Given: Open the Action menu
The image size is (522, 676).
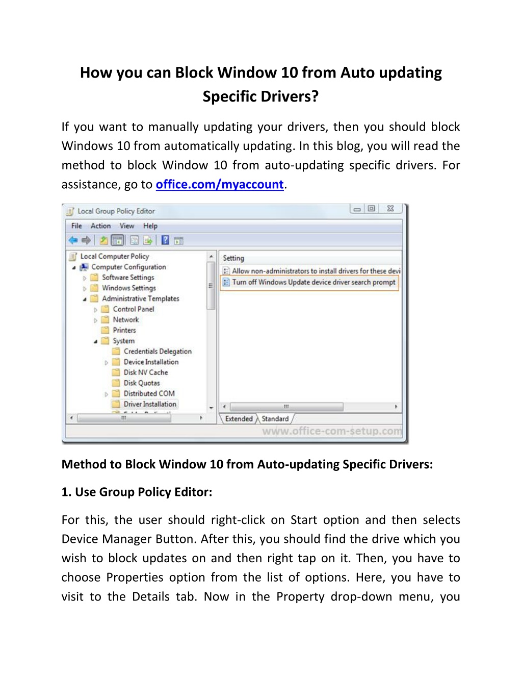Looking at the screenshot, I should 101,226.
